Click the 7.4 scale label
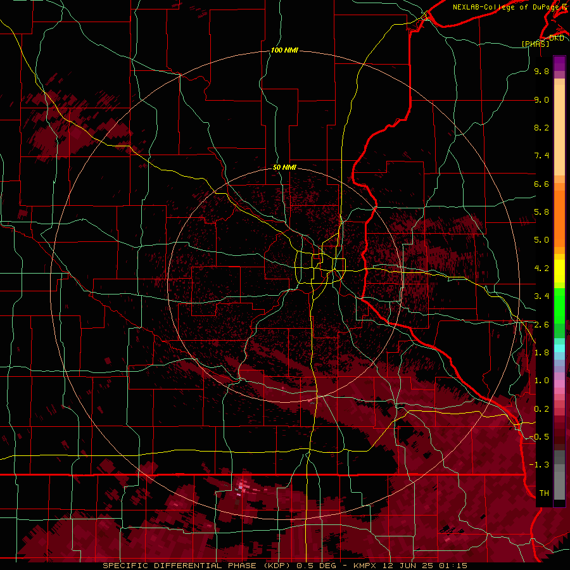The image size is (570, 570). tap(541, 156)
